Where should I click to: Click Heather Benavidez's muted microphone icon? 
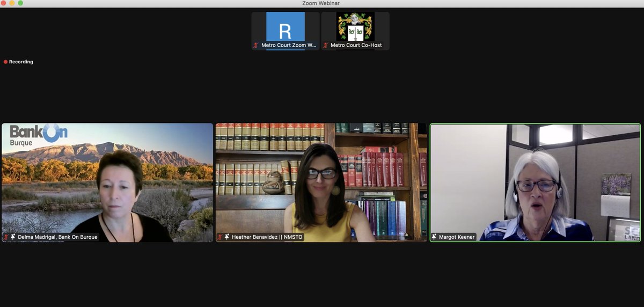pos(220,237)
